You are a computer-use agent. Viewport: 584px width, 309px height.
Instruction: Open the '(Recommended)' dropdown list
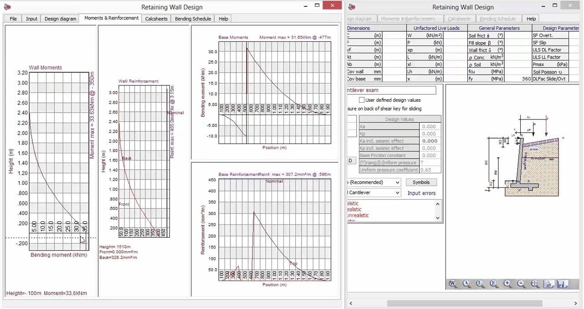[x=397, y=182]
